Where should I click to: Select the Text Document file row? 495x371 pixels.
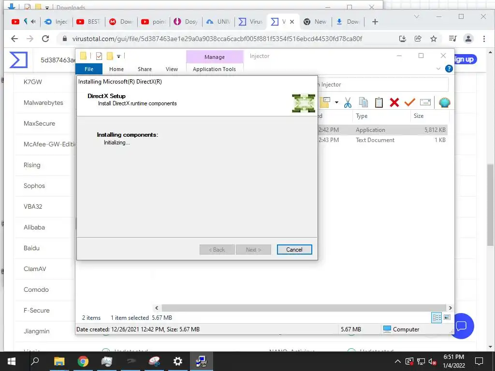[x=382, y=140]
